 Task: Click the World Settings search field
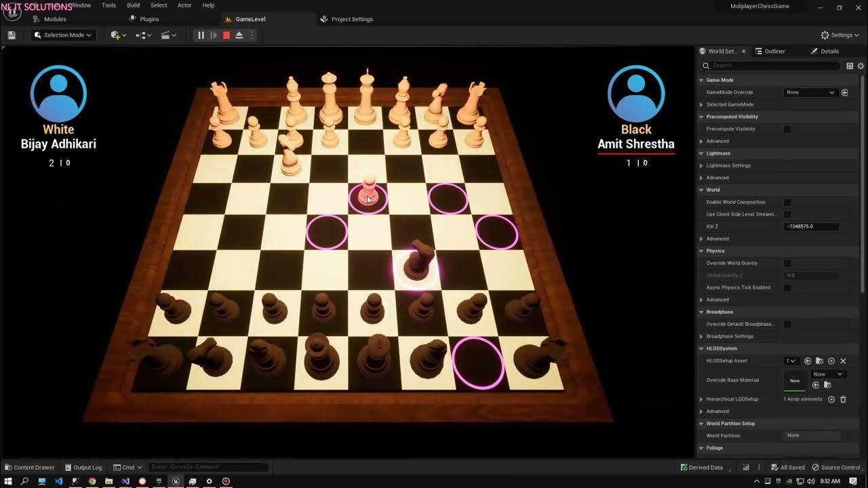click(770, 66)
